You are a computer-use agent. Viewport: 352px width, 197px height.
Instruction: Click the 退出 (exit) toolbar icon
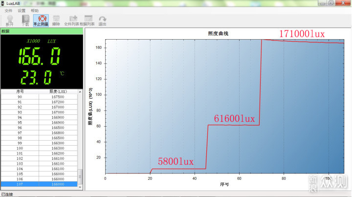click(x=102, y=21)
